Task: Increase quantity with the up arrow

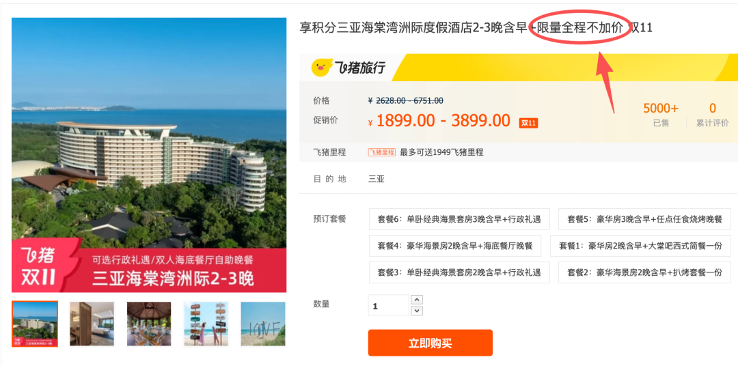Action: [417, 300]
